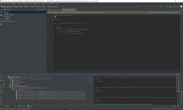Click the trash clear icon in build output
183x110 pixels.
tap(179, 91)
